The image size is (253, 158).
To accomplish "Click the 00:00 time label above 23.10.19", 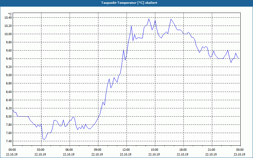I will coord(240,150).
